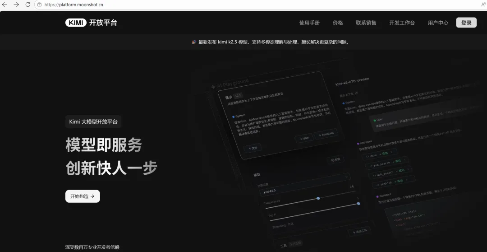Image resolution: width=487 pixels, height=252 pixels.
Task: Open the 使用手册 menu item
Action: 309,23
